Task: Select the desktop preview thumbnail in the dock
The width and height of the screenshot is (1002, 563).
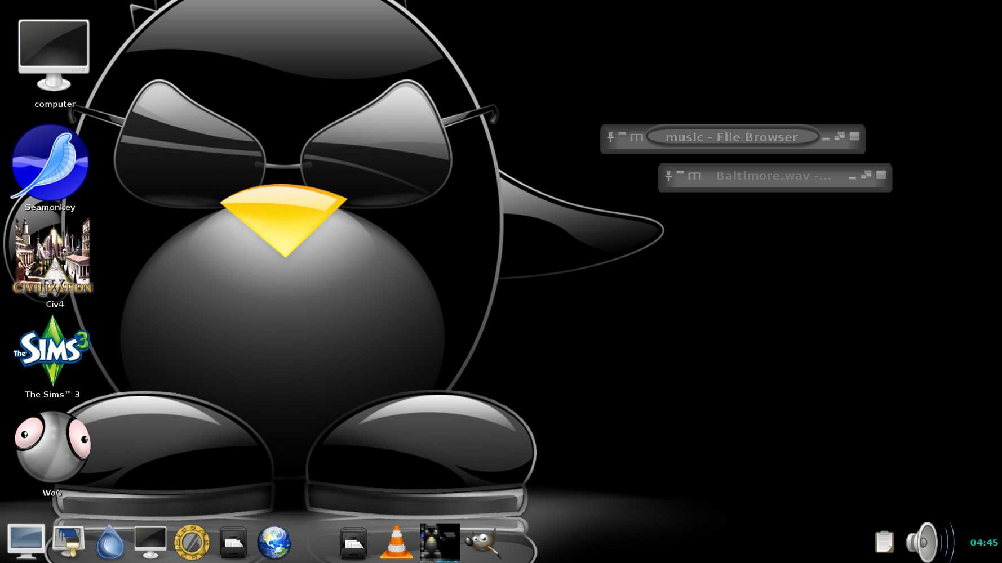Action: click(x=440, y=542)
